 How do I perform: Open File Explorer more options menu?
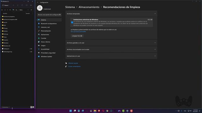tap(31, 5)
